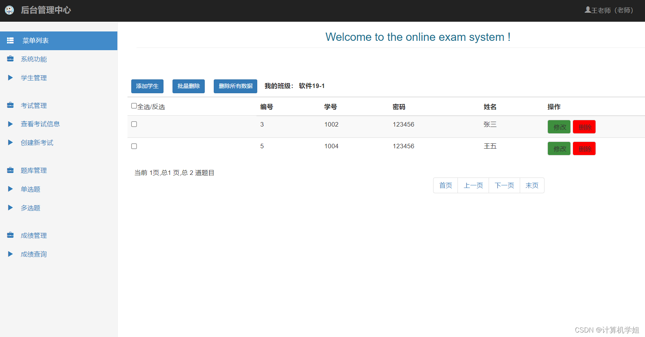Open 题库管理 section

pos(34,170)
